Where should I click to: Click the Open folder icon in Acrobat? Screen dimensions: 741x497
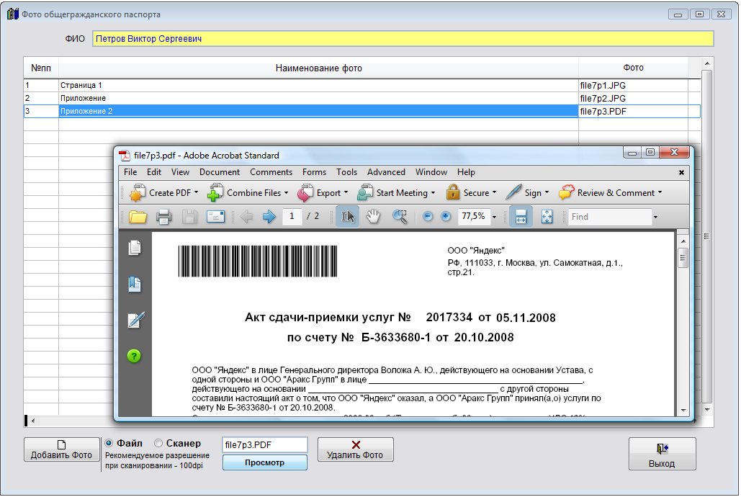(137, 217)
